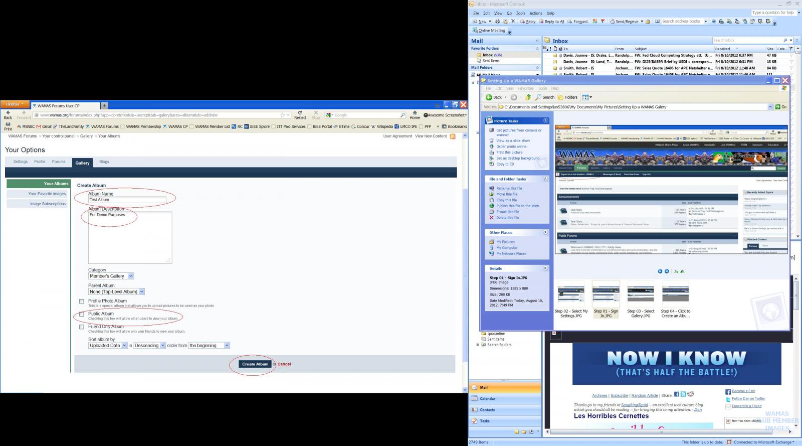Collapse the Other Places panel

[x=545, y=233]
